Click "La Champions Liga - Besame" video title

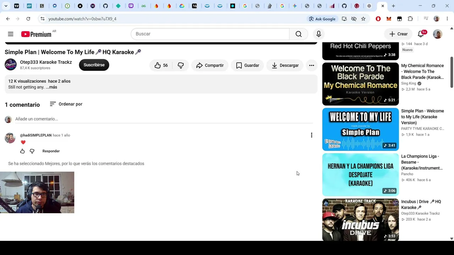click(422, 162)
